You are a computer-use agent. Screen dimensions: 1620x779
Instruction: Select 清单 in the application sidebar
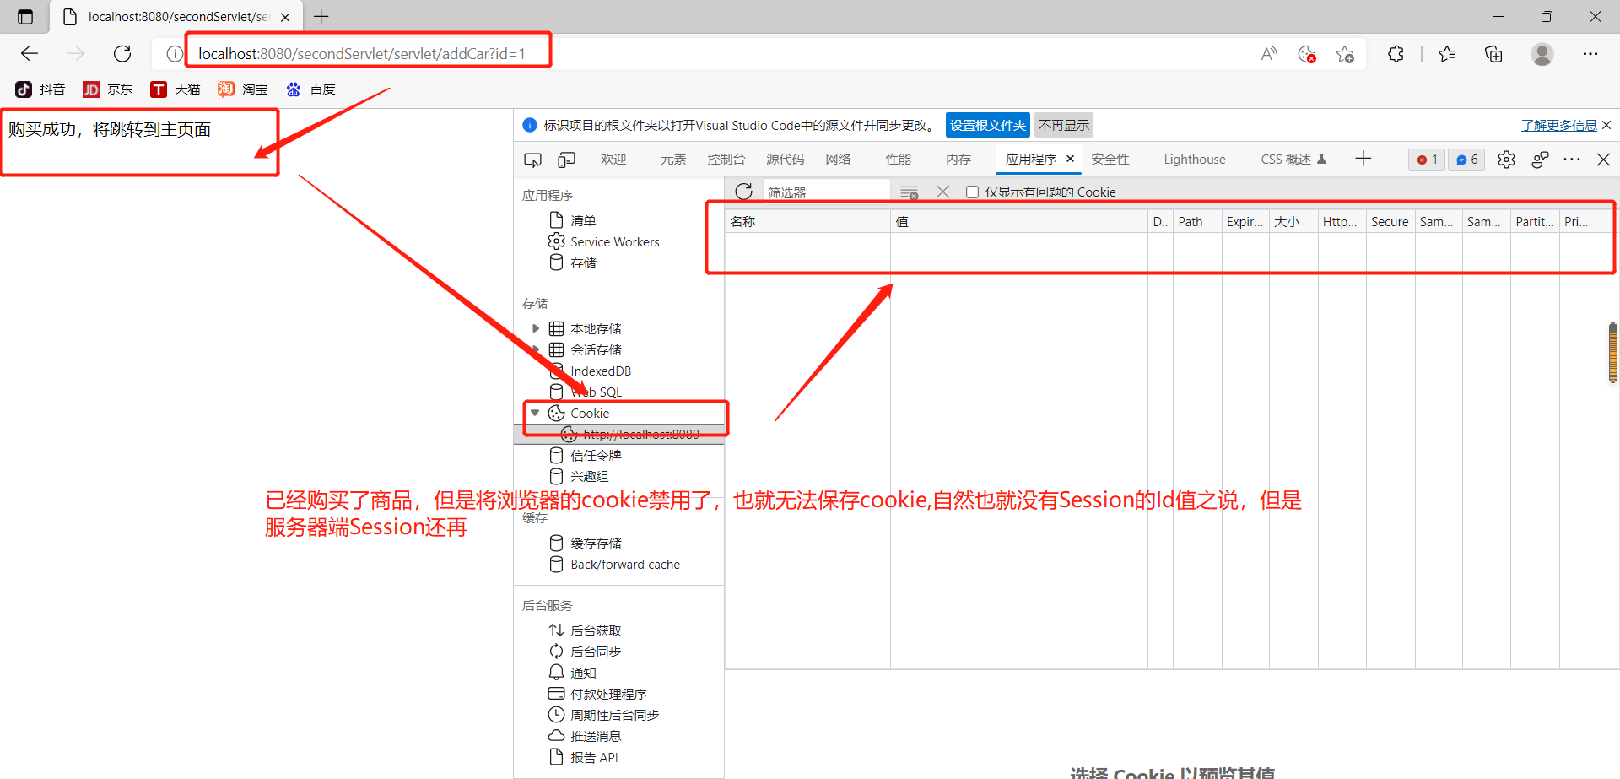(x=583, y=220)
